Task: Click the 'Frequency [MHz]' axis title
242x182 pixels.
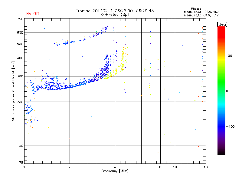Action: (115, 171)
